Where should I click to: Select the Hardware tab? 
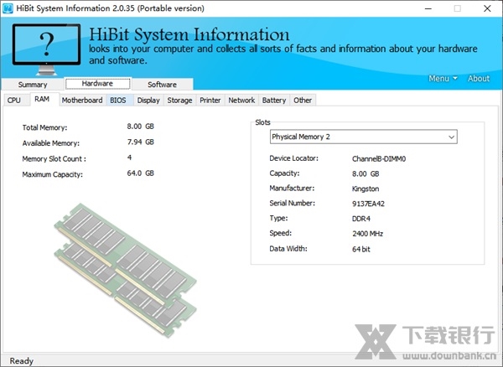97,84
